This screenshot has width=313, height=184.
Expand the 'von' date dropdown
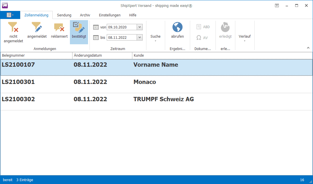tap(140, 27)
